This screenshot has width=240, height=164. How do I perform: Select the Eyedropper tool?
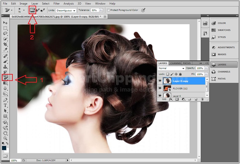click(x=5, y=50)
